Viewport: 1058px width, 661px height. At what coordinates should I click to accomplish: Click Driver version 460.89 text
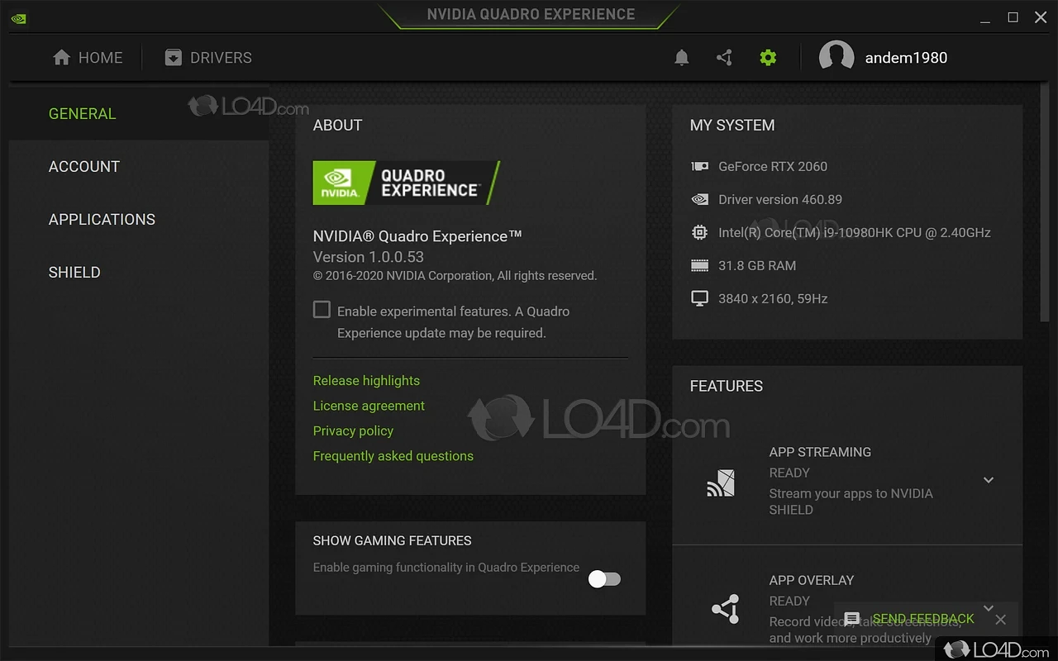click(x=780, y=199)
